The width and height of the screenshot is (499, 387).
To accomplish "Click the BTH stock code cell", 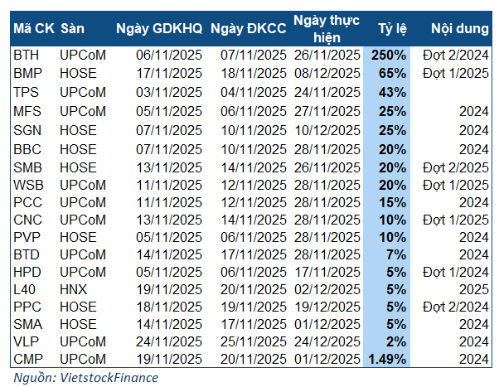I will click(26, 56).
